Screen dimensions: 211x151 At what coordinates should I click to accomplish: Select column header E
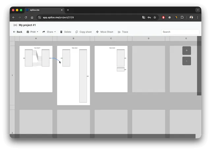186,38
